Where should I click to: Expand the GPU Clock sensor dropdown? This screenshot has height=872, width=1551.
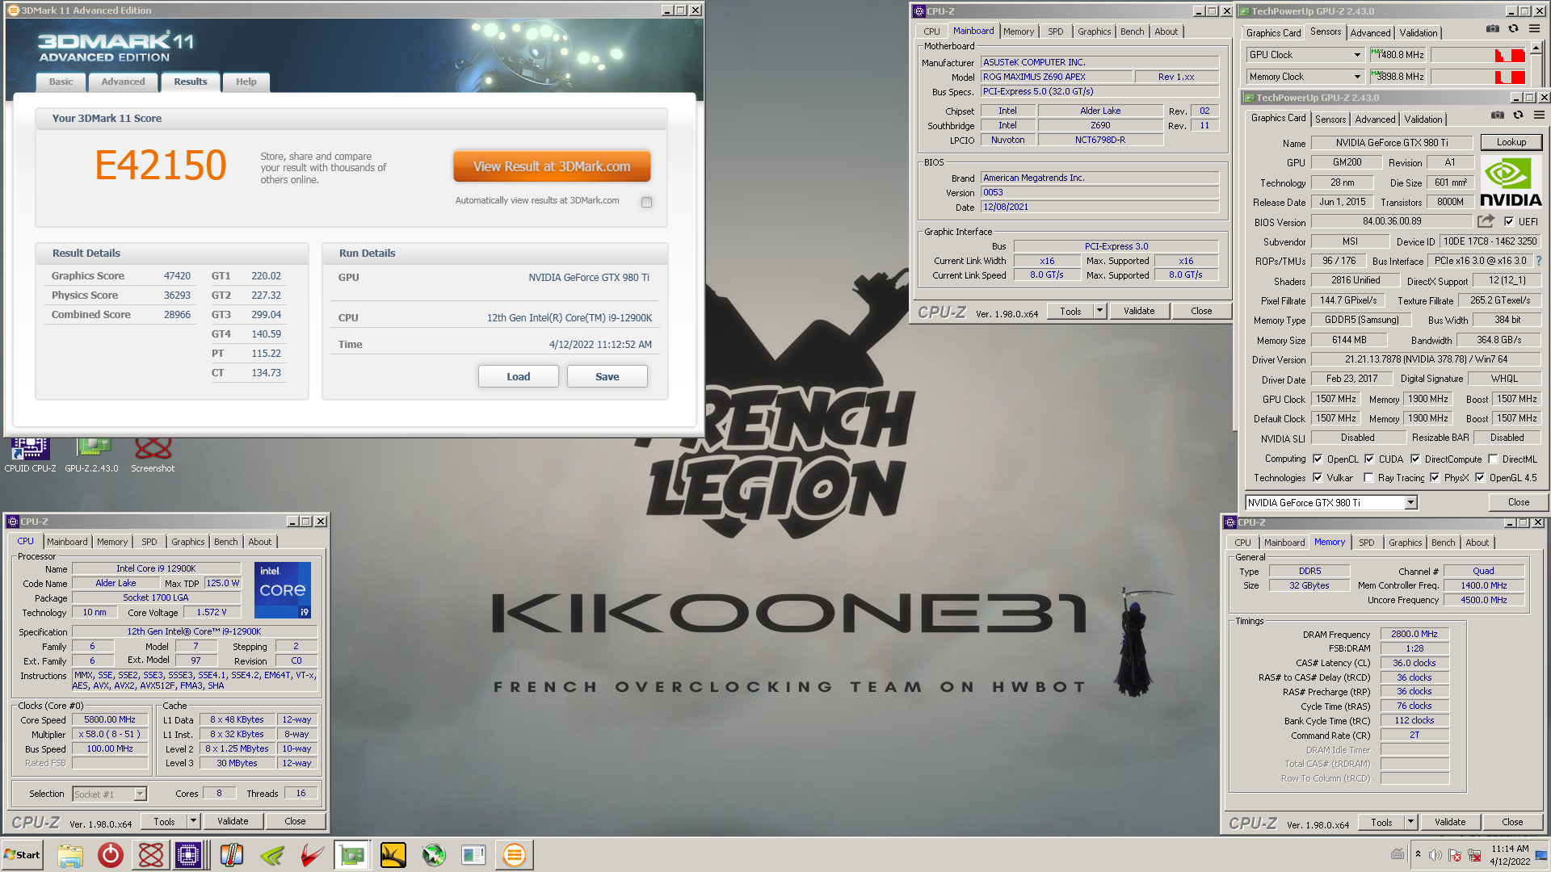(x=1357, y=55)
